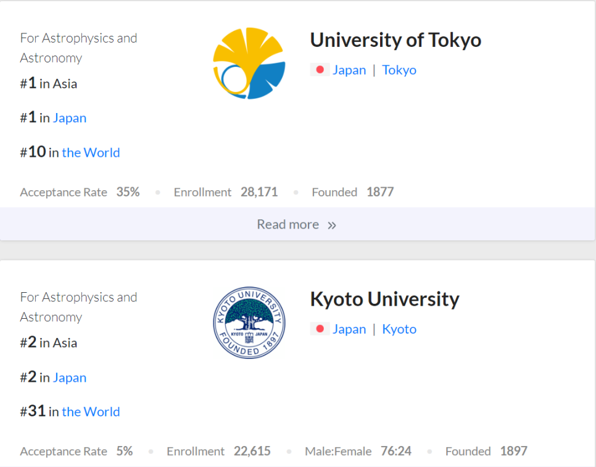This screenshot has height=467, width=596.
Task: Follow the Tokyo city link
Action: [399, 70]
